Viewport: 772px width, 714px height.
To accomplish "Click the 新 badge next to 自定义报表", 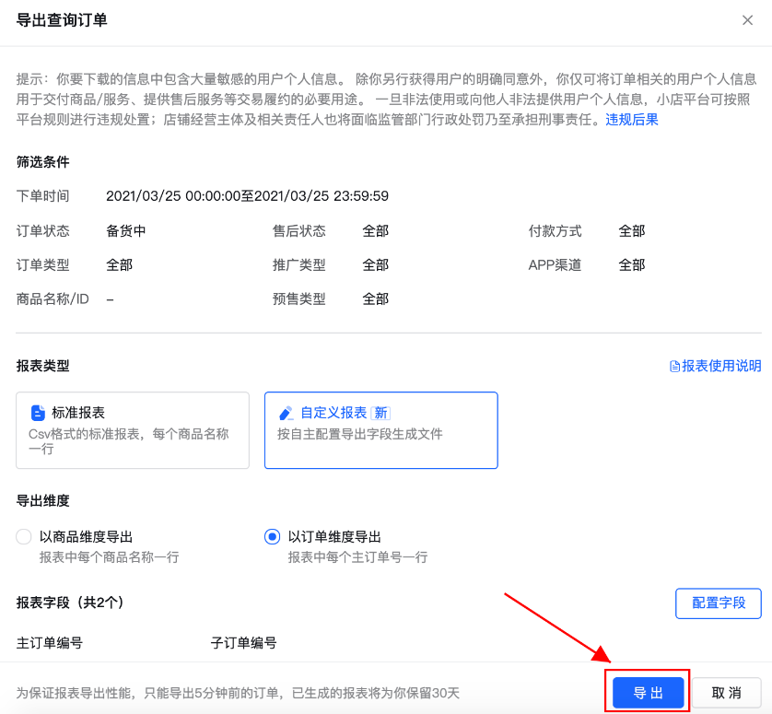I will pos(380,413).
